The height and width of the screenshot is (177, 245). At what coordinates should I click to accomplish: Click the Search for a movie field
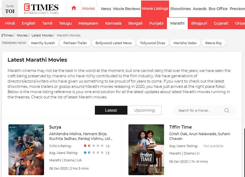click(205, 110)
